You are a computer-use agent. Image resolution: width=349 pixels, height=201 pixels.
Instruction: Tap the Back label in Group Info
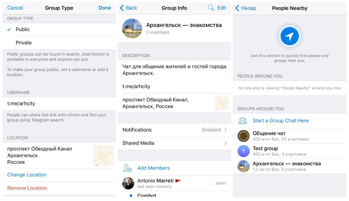pos(131,8)
